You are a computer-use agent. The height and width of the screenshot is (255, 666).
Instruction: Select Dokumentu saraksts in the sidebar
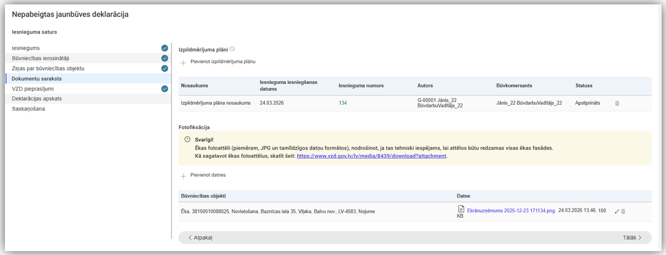36,78
